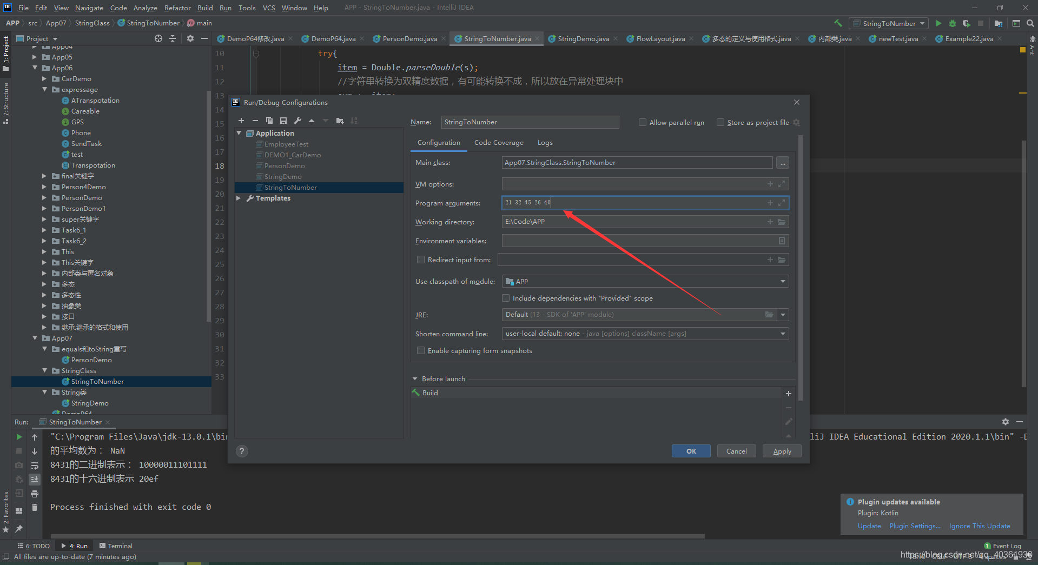
Task: Open Plugin Settings link
Action: pos(915,526)
